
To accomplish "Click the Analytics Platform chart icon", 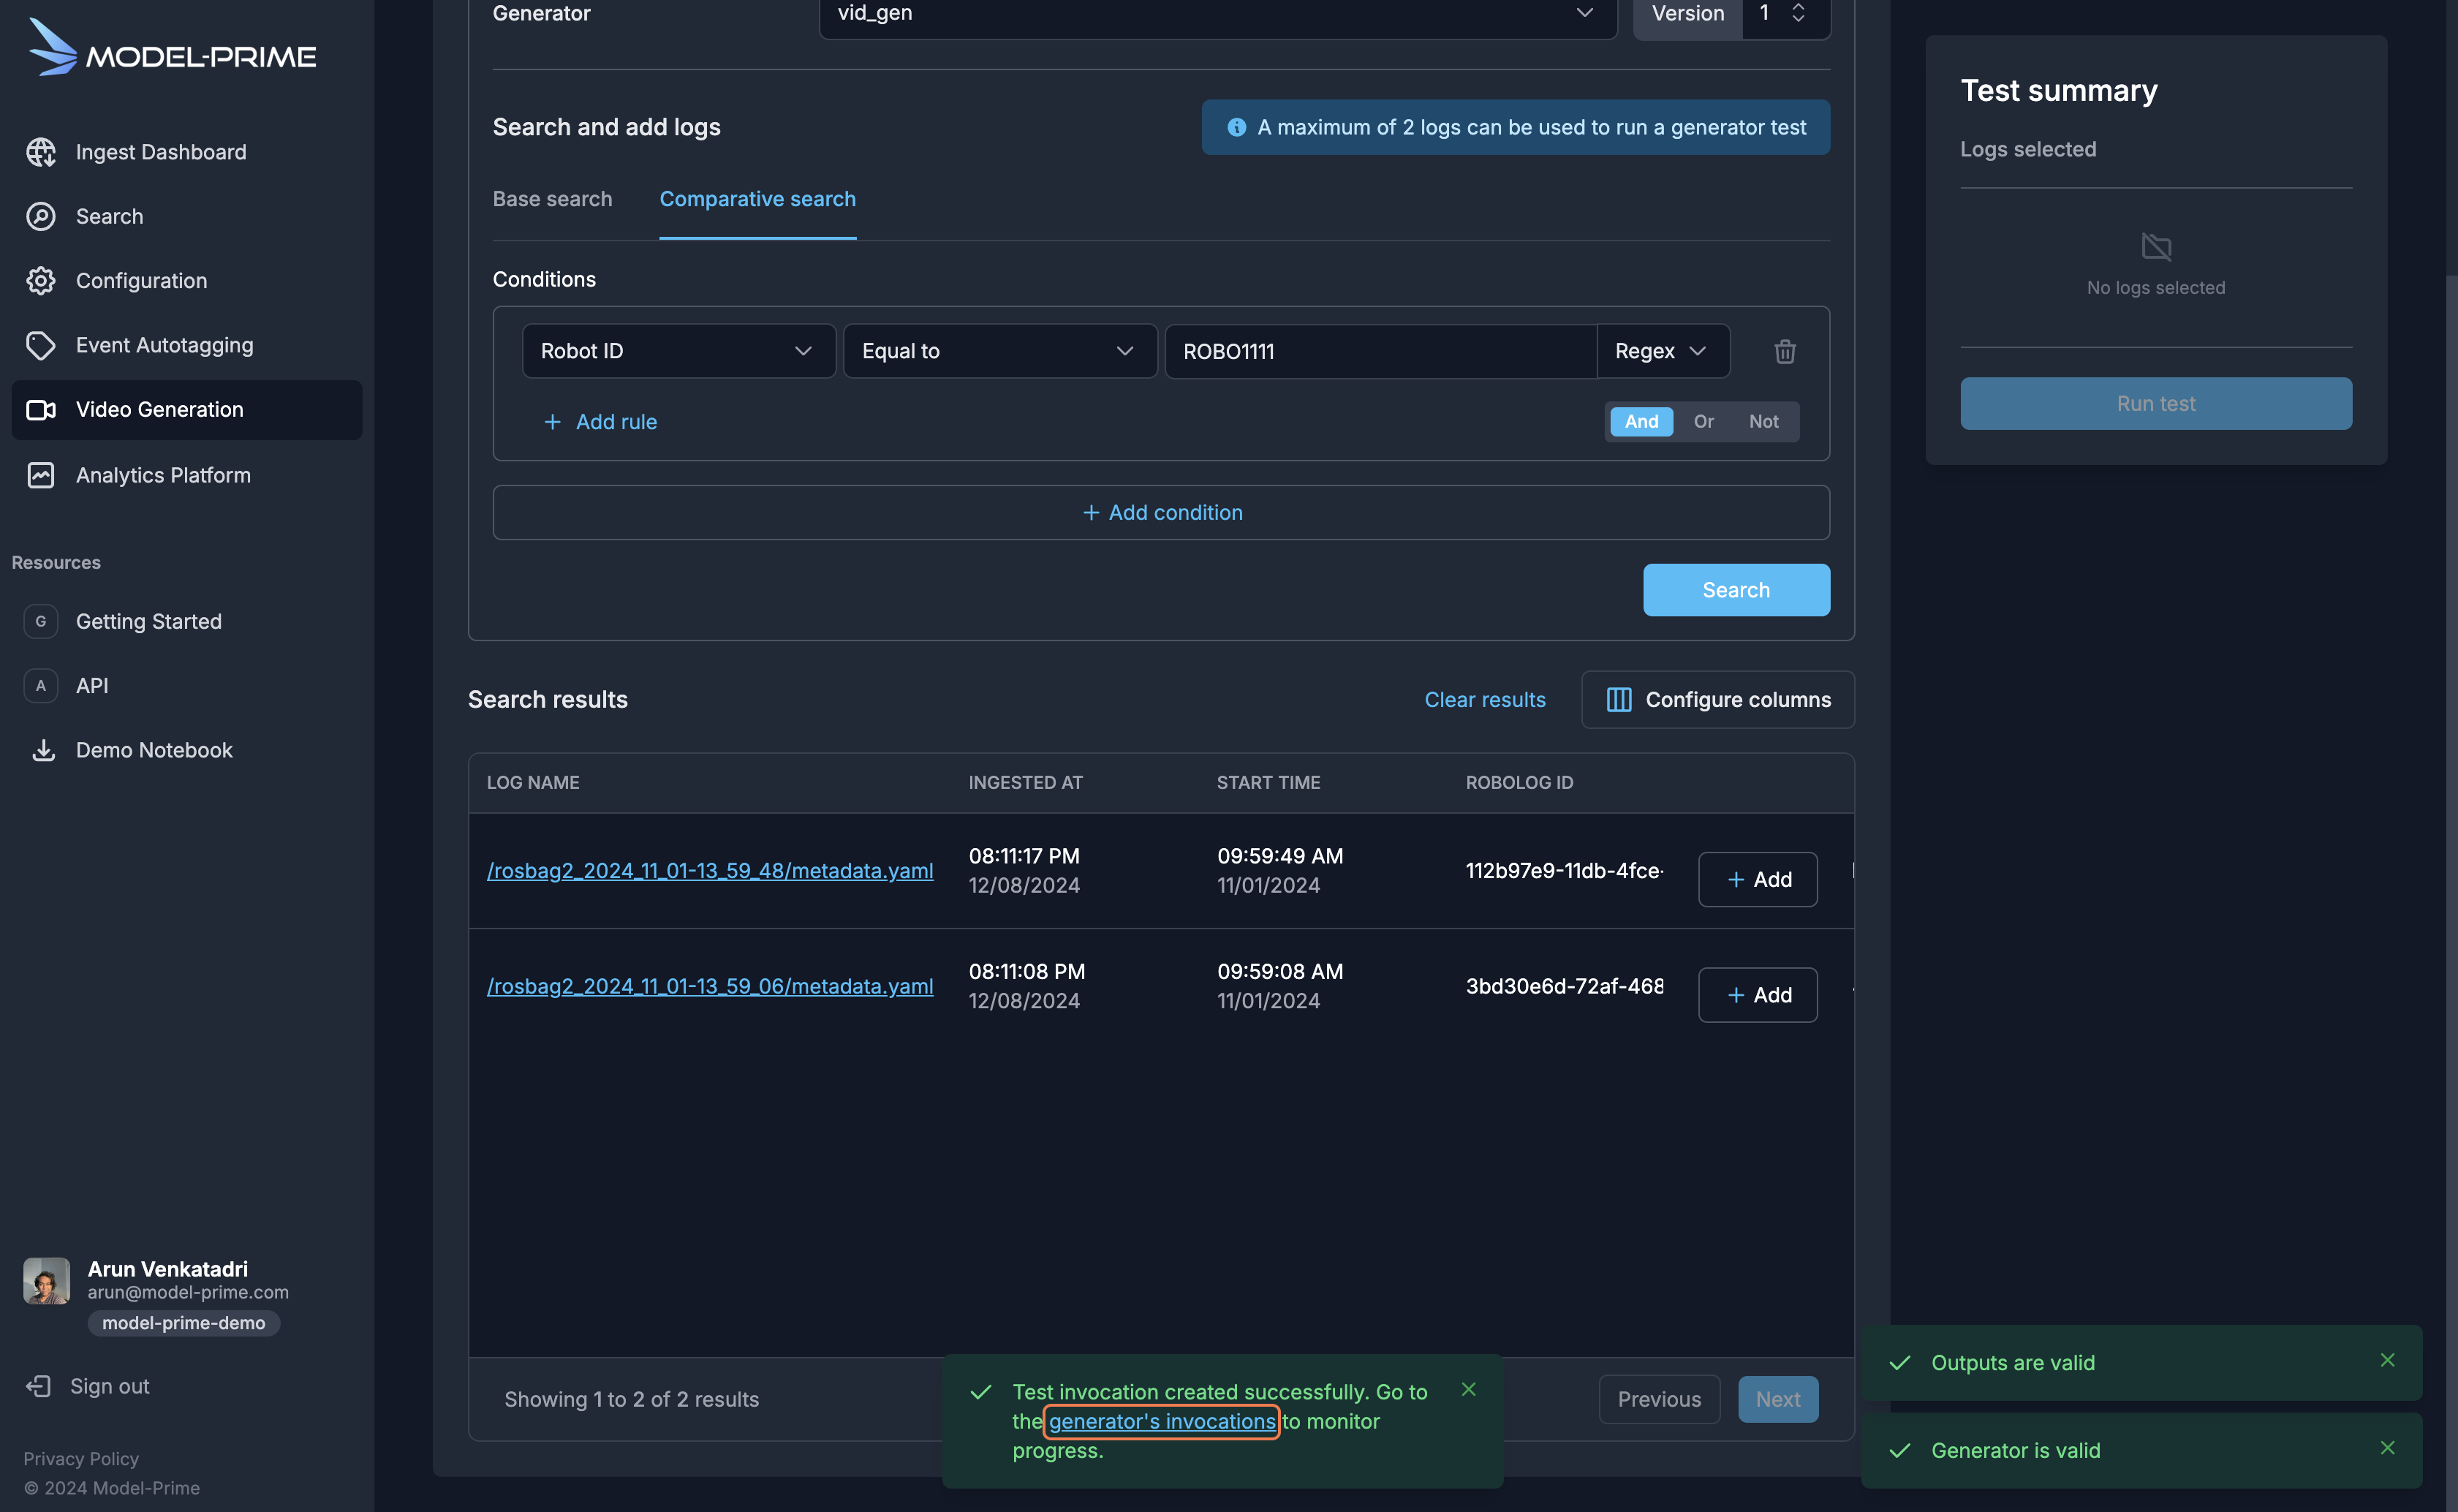I will tap(41, 475).
